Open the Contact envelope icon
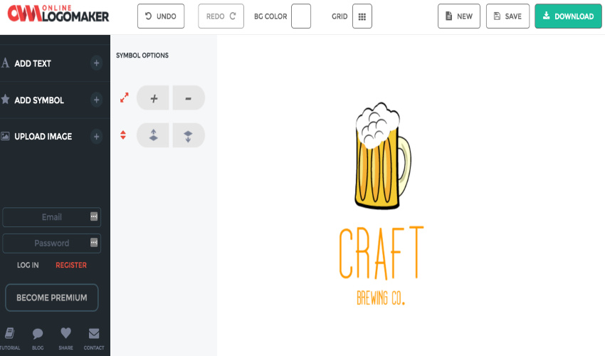Screen dimensions: 605x356 (x=94, y=333)
